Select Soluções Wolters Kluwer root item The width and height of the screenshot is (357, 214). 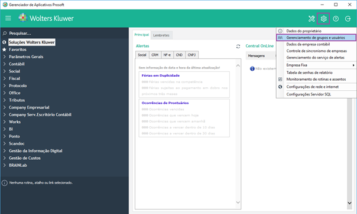click(32, 42)
